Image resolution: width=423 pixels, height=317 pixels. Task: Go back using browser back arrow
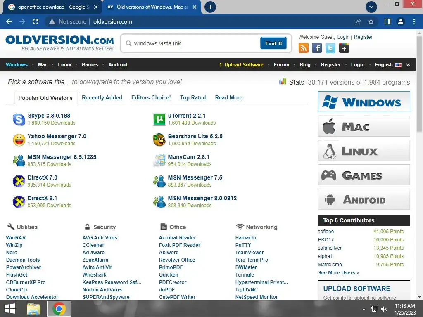(9, 21)
